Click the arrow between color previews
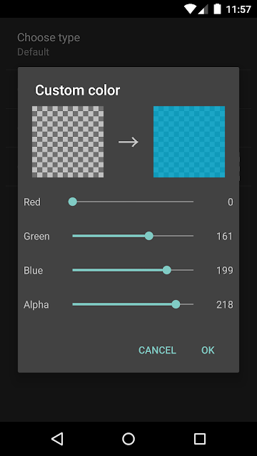The image size is (257, 456). tap(128, 142)
